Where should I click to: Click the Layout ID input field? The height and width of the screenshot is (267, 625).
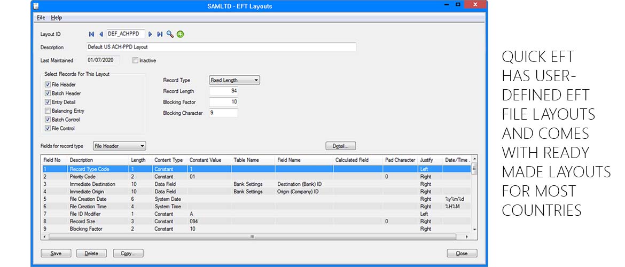coord(126,34)
